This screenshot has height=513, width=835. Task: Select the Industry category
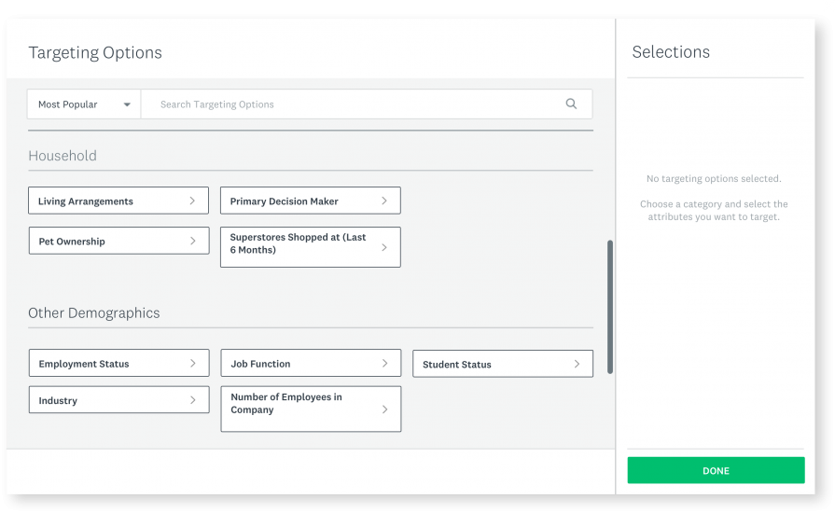[x=118, y=399]
